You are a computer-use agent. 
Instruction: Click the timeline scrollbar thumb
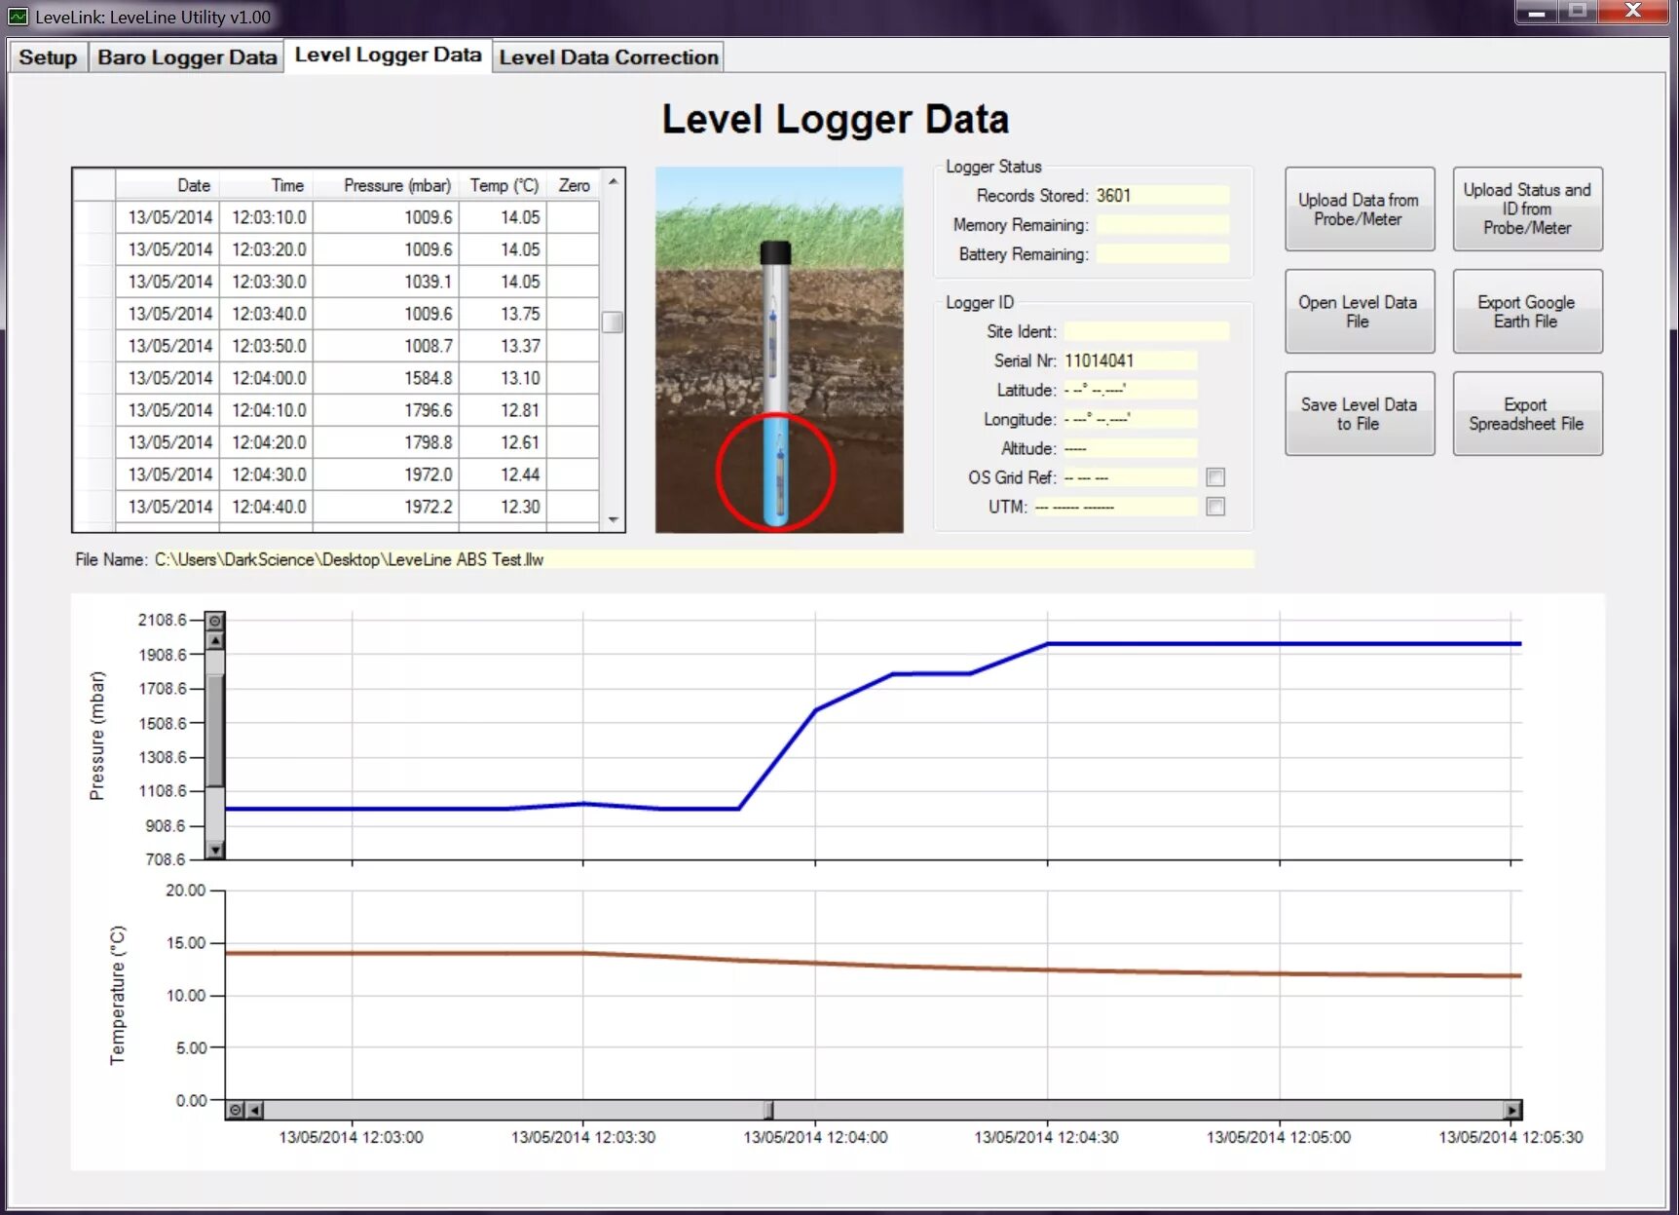pos(769,1109)
